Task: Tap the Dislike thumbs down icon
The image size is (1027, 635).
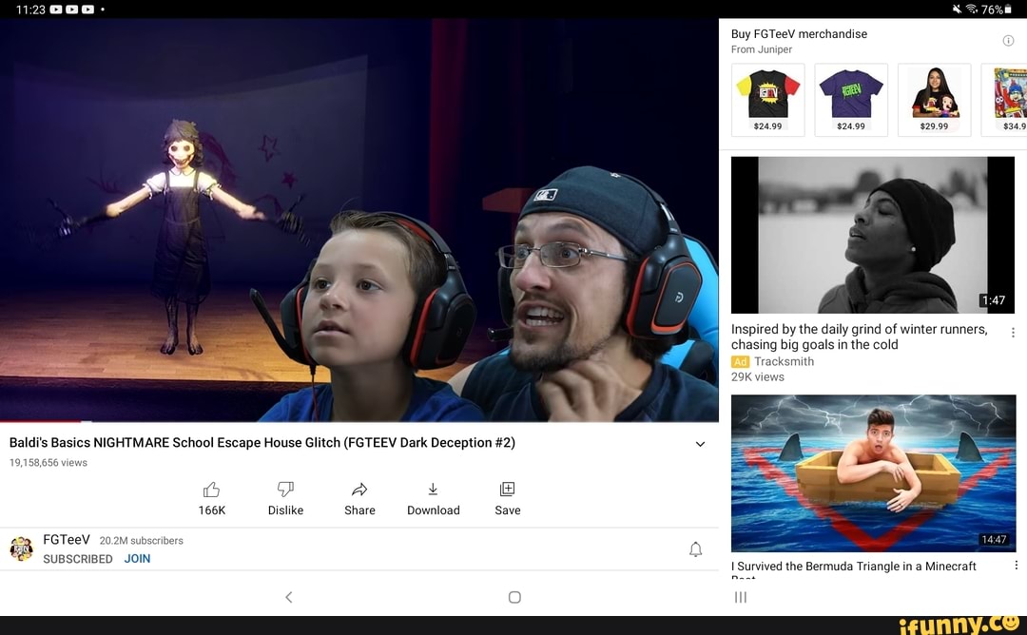Action: coord(285,490)
